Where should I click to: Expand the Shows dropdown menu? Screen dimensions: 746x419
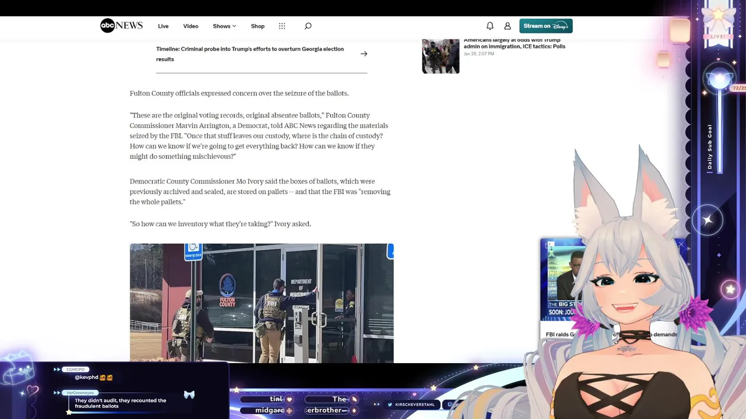click(224, 26)
